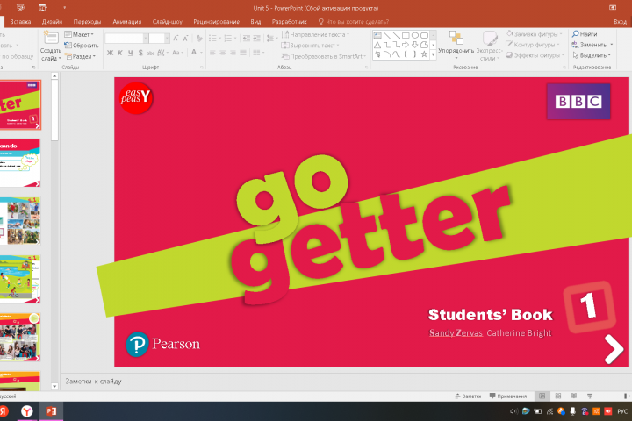The image size is (632, 421).
Task: Open Упорядочить arrange menu
Action: [x=456, y=46]
